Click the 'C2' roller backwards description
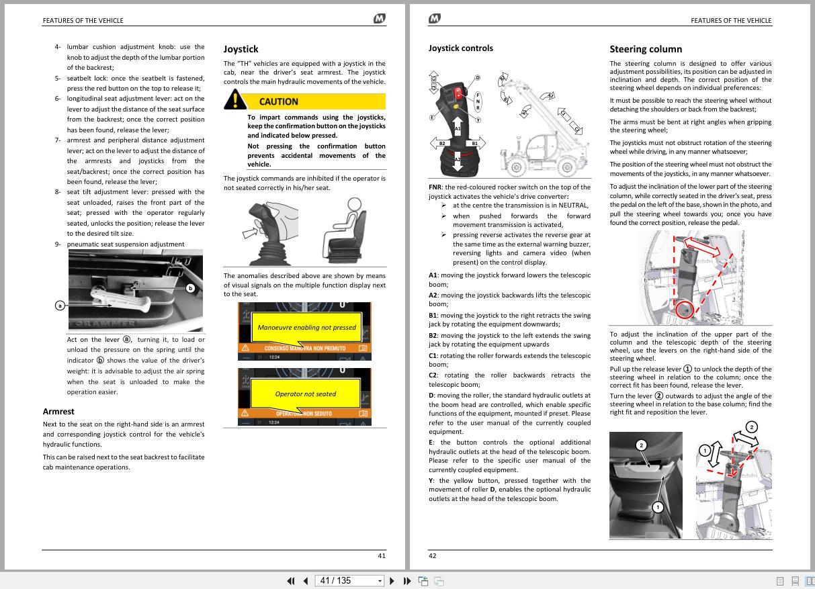 pyautogui.click(x=510, y=379)
